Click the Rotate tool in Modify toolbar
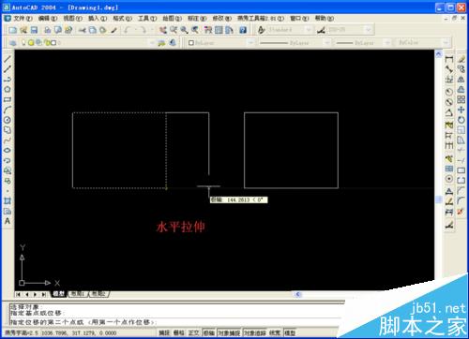The image size is (469, 339). coord(461,120)
